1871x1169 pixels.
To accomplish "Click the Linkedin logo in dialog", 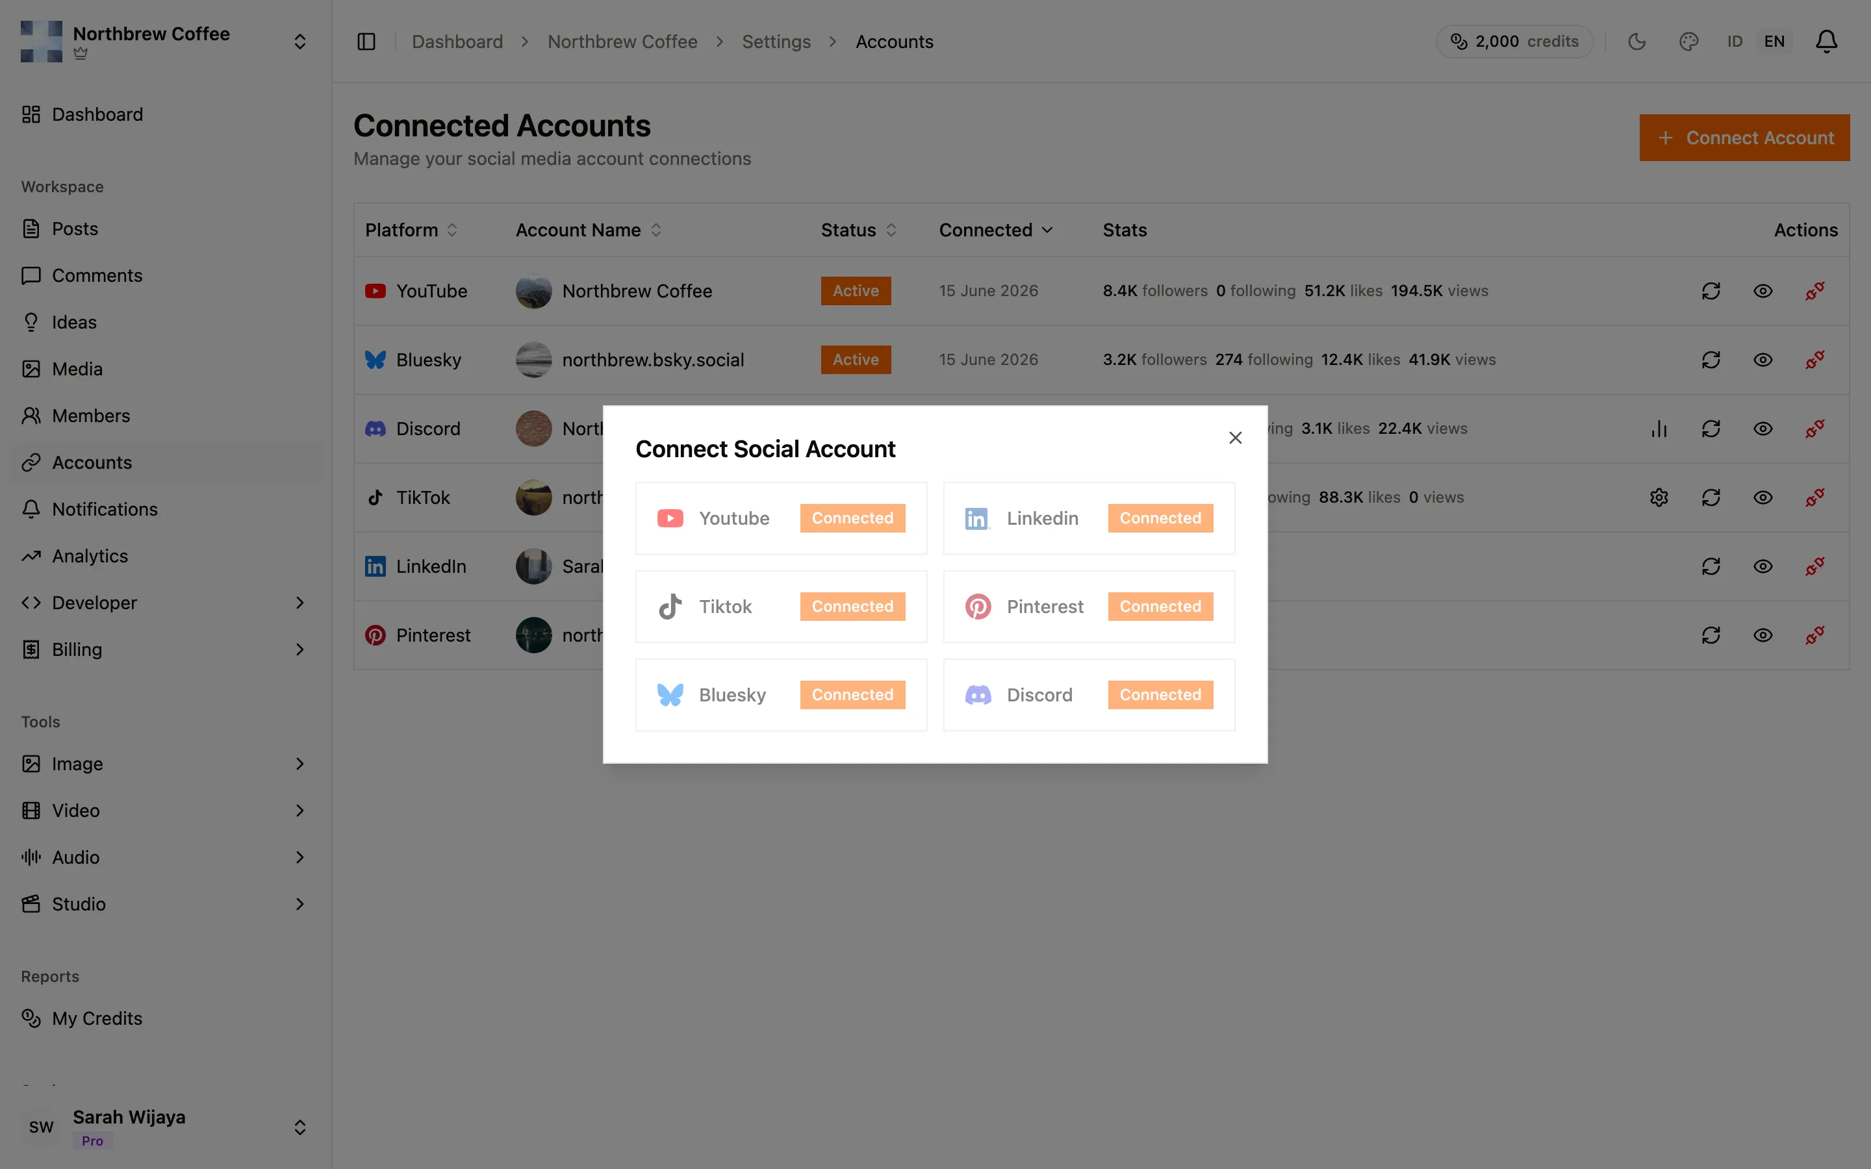I will 977,518.
